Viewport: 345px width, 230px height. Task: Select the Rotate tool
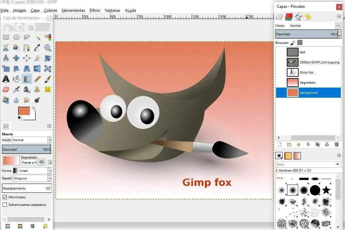48,58
